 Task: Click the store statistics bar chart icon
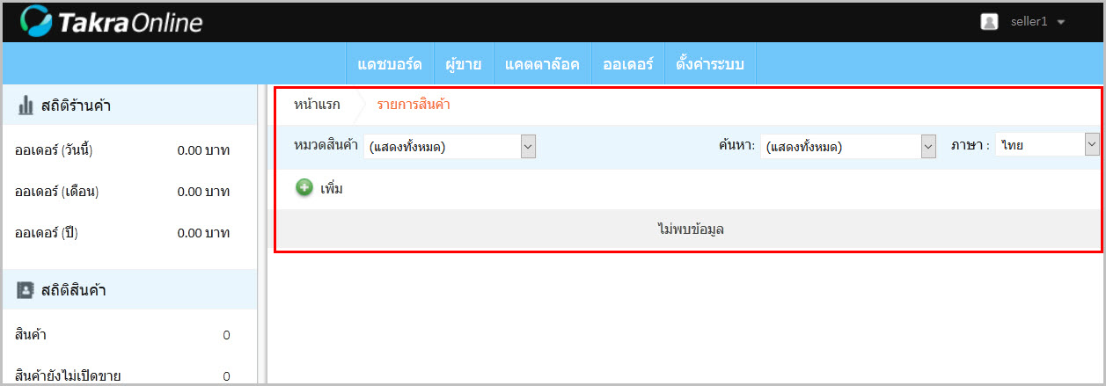[x=26, y=107]
